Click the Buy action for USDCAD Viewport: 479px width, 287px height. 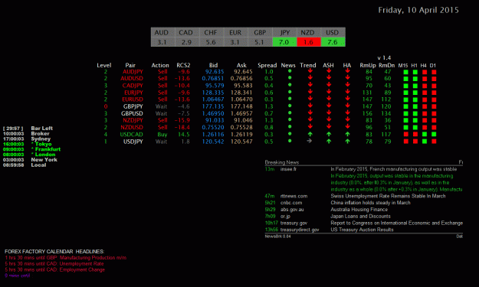pos(162,135)
